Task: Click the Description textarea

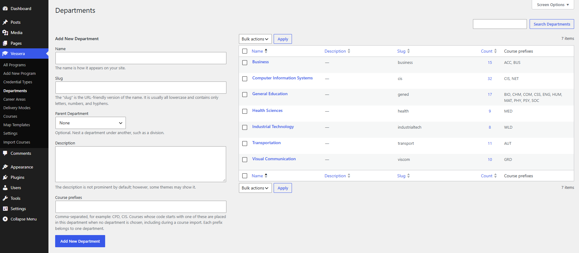Action: click(x=141, y=164)
